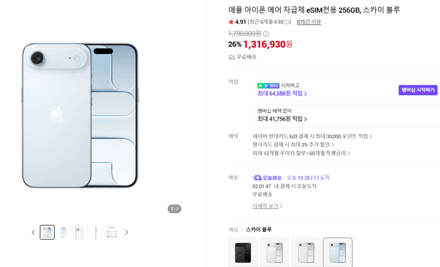The height and width of the screenshot is (267, 440).
Task: Open the 875건 리뷰 link
Action: (309, 22)
